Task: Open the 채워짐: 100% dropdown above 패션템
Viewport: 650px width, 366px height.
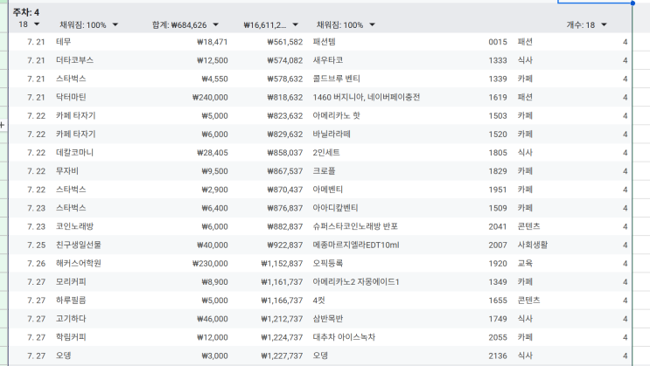Action: pos(373,24)
